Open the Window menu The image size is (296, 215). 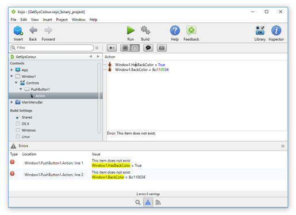pos(79,20)
